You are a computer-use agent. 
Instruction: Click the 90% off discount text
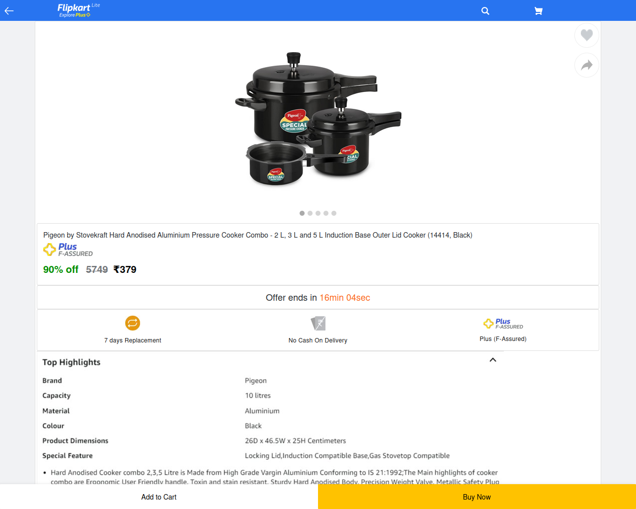tap(61, 269)
